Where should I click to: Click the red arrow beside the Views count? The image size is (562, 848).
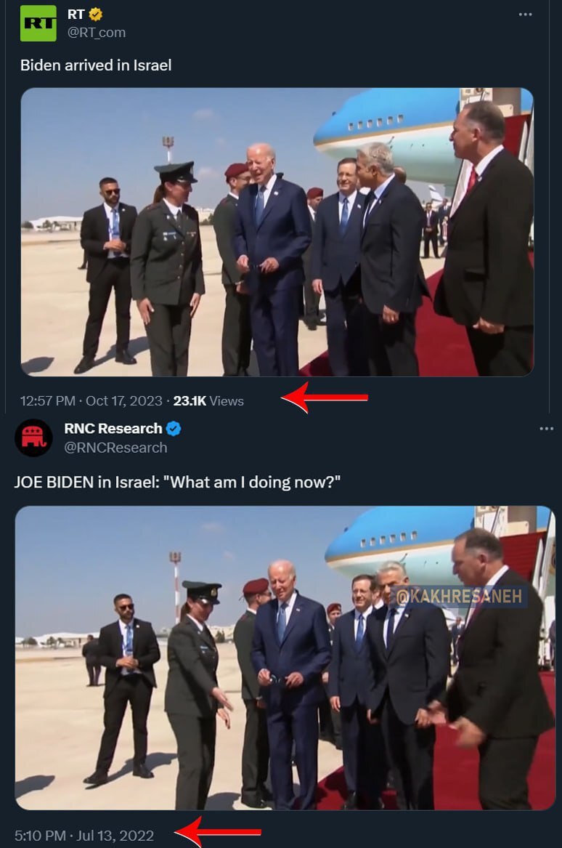click(x=324, y=397)
